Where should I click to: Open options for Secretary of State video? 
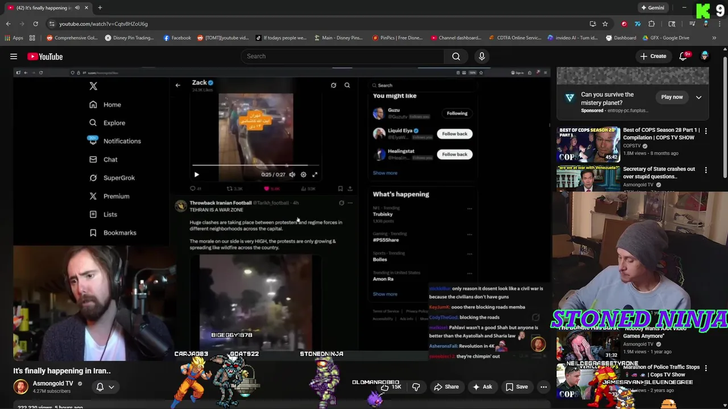pyautogui.click(x=706, y=170)
